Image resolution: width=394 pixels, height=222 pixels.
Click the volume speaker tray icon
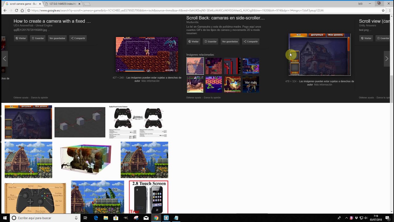366,218
